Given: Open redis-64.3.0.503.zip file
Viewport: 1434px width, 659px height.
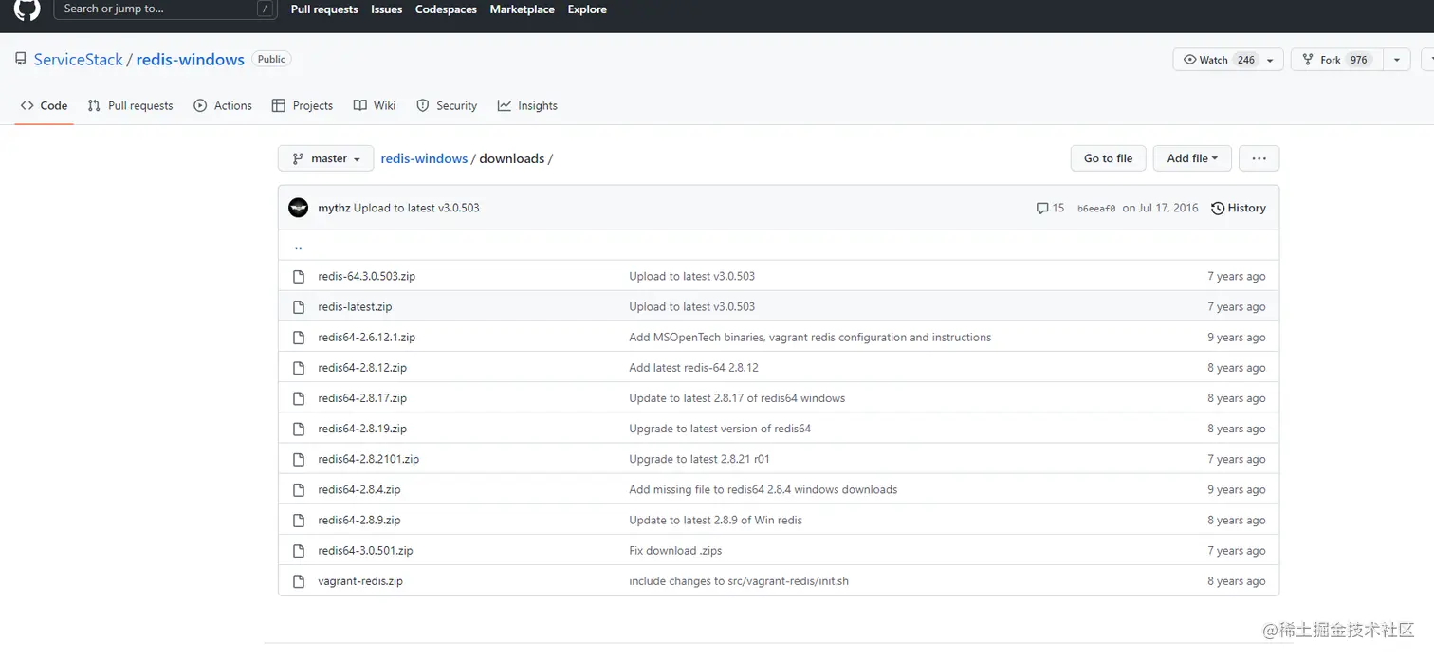Looking at the screenshot, I should point(366,276).
